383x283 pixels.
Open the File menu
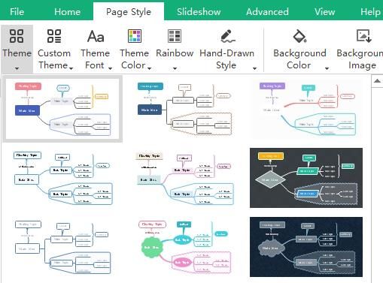point(17,12)
